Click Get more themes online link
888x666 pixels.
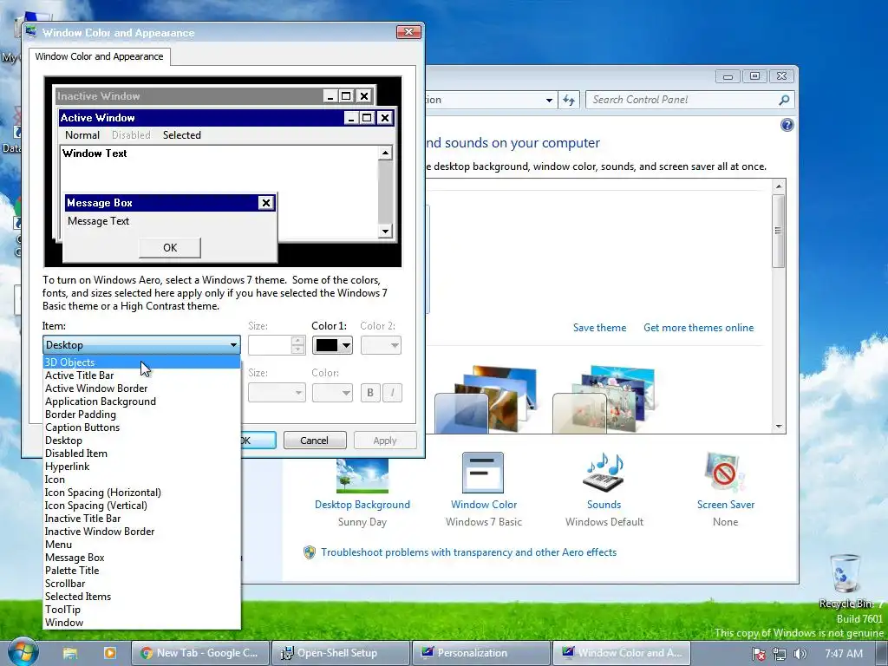tap(698, 328)
